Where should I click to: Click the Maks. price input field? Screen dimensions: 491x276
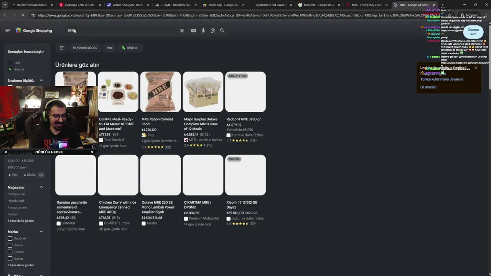tap(30, 175)
